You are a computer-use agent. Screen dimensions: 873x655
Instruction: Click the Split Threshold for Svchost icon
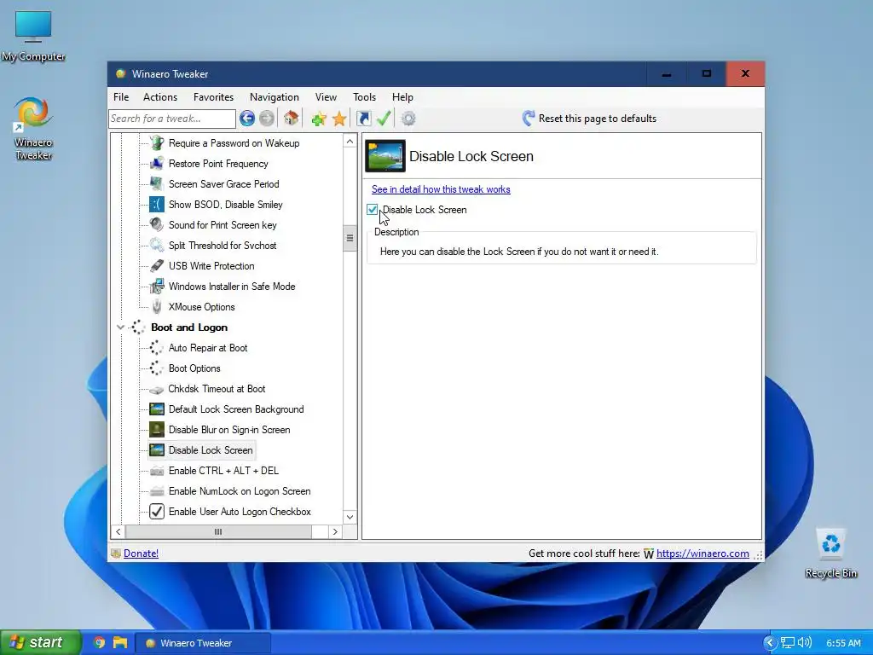click(157, 245)
